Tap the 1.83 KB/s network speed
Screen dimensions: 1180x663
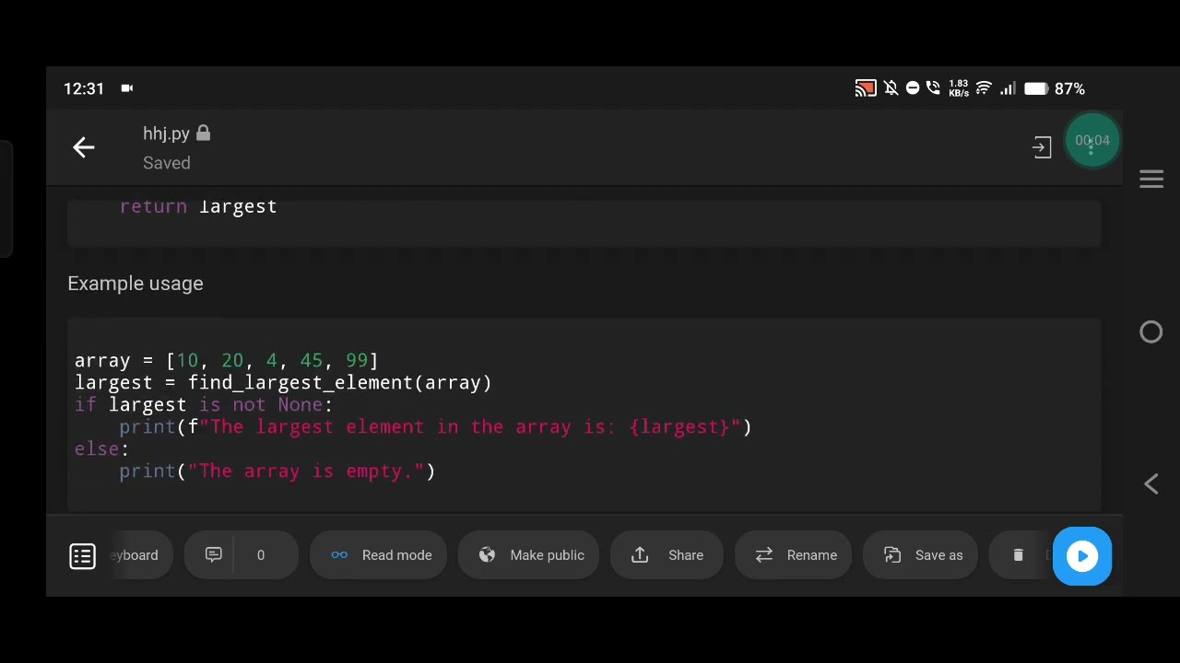click(x=959, y=88)
